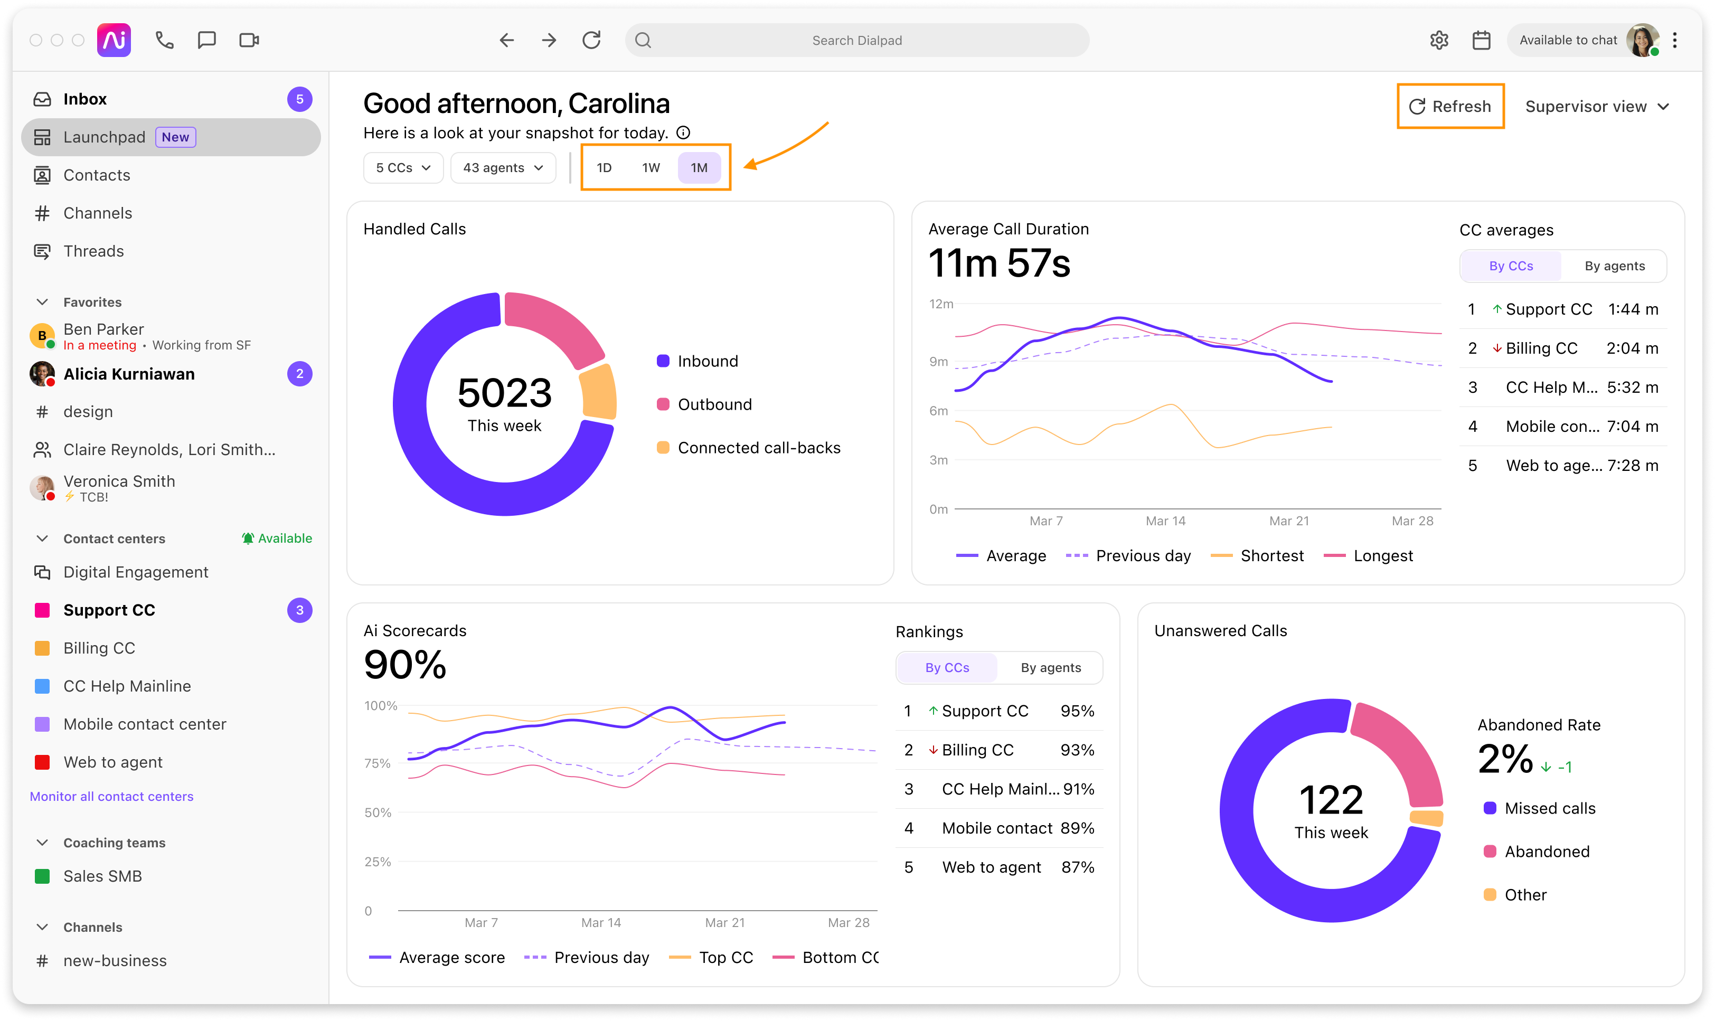Screen dimensions: 1715x1021
Task: Collapse the Contact centers section
Action: coord(42,538)
